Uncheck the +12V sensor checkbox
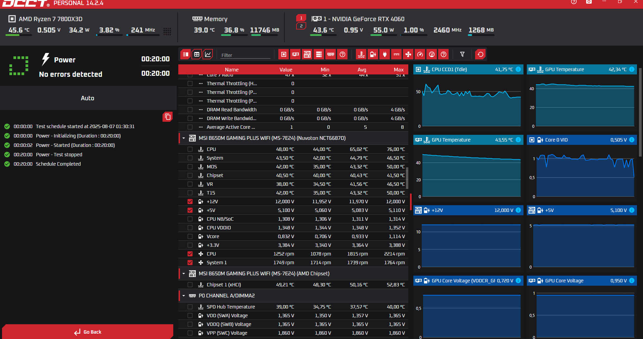 pyautogui.click(x=190, y=202)
